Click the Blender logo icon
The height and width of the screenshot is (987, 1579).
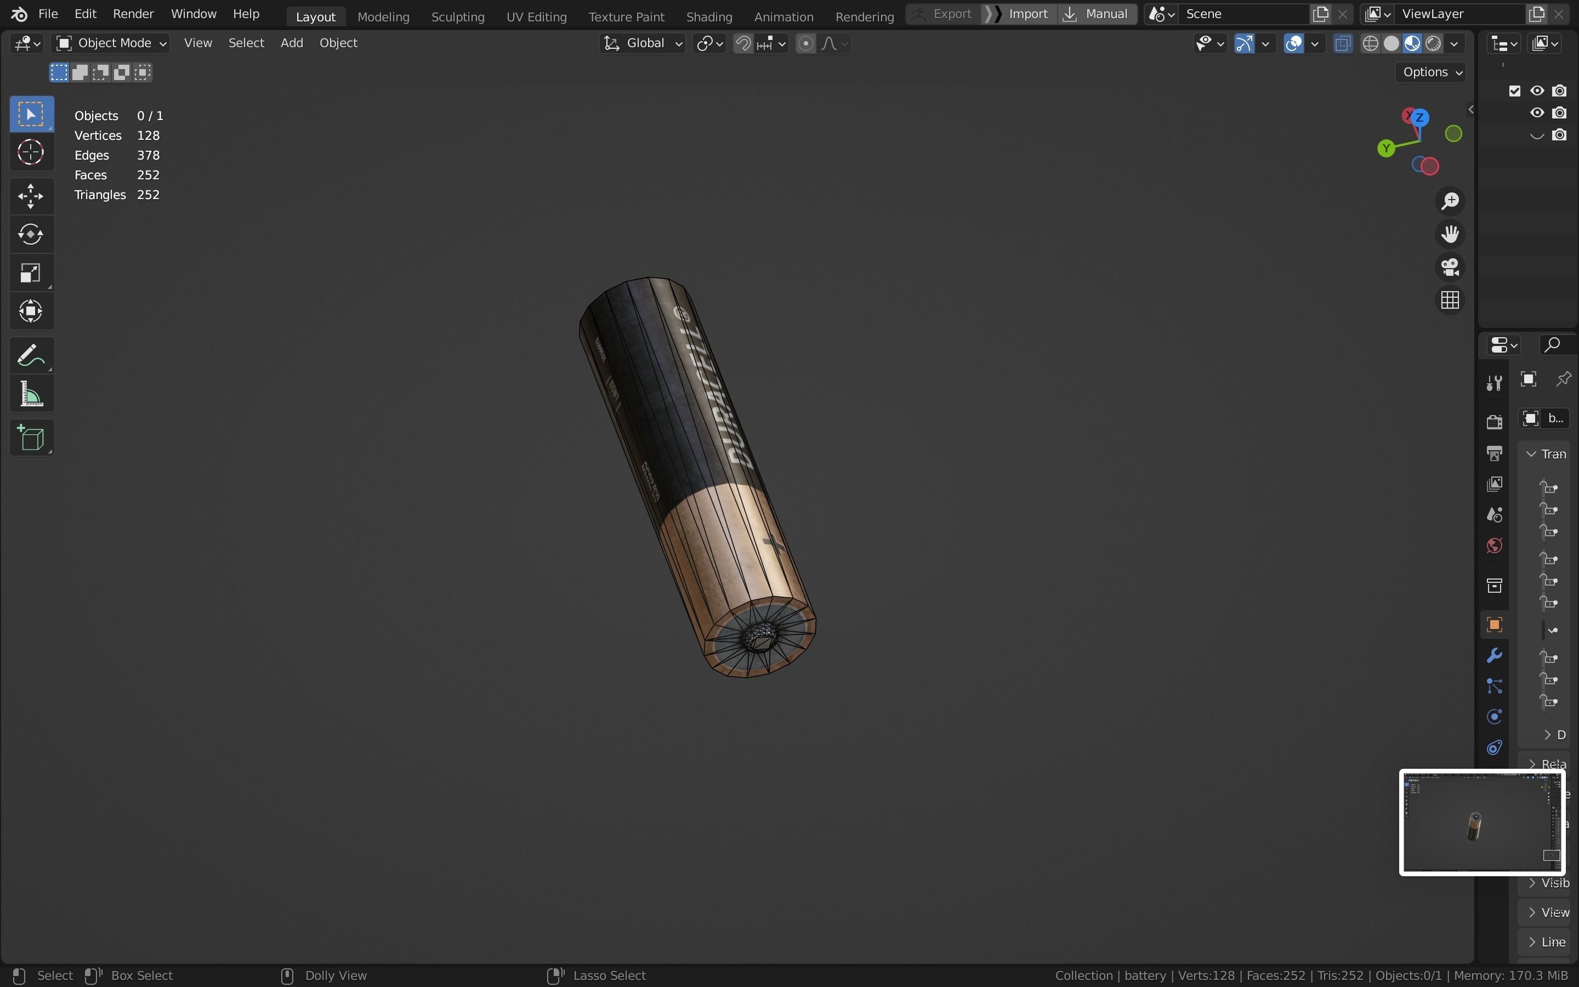click(x=19, y=14)
